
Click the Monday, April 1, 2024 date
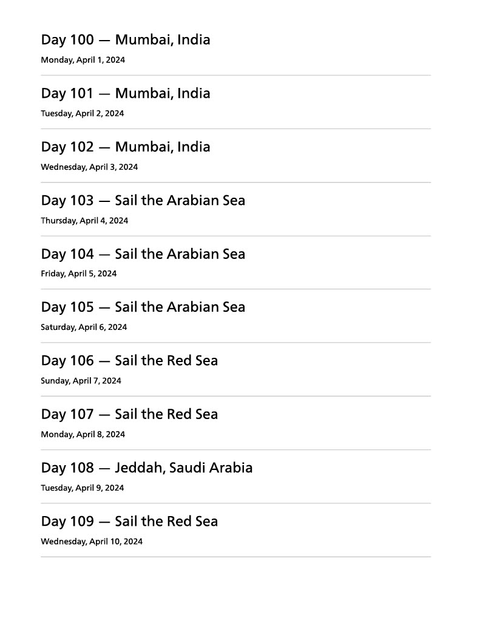(x=83, y=60)
